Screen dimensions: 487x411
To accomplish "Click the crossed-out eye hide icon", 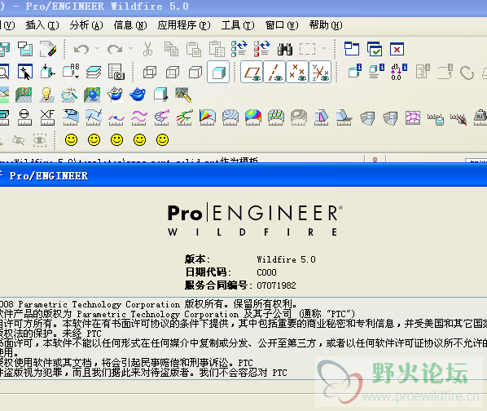I will coord(18,140).
